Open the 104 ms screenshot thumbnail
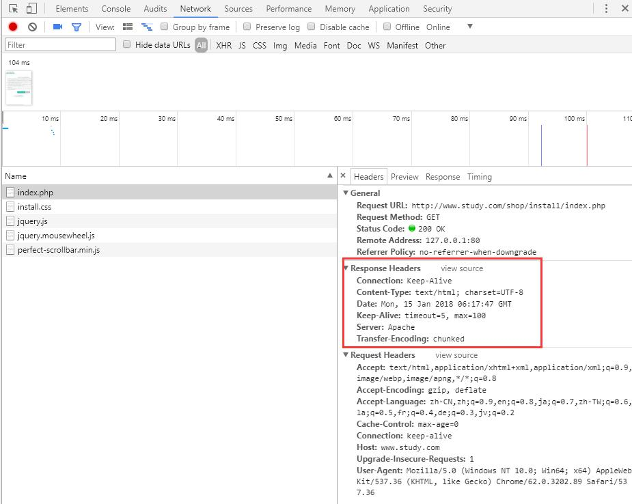 (x=19, y=88)
